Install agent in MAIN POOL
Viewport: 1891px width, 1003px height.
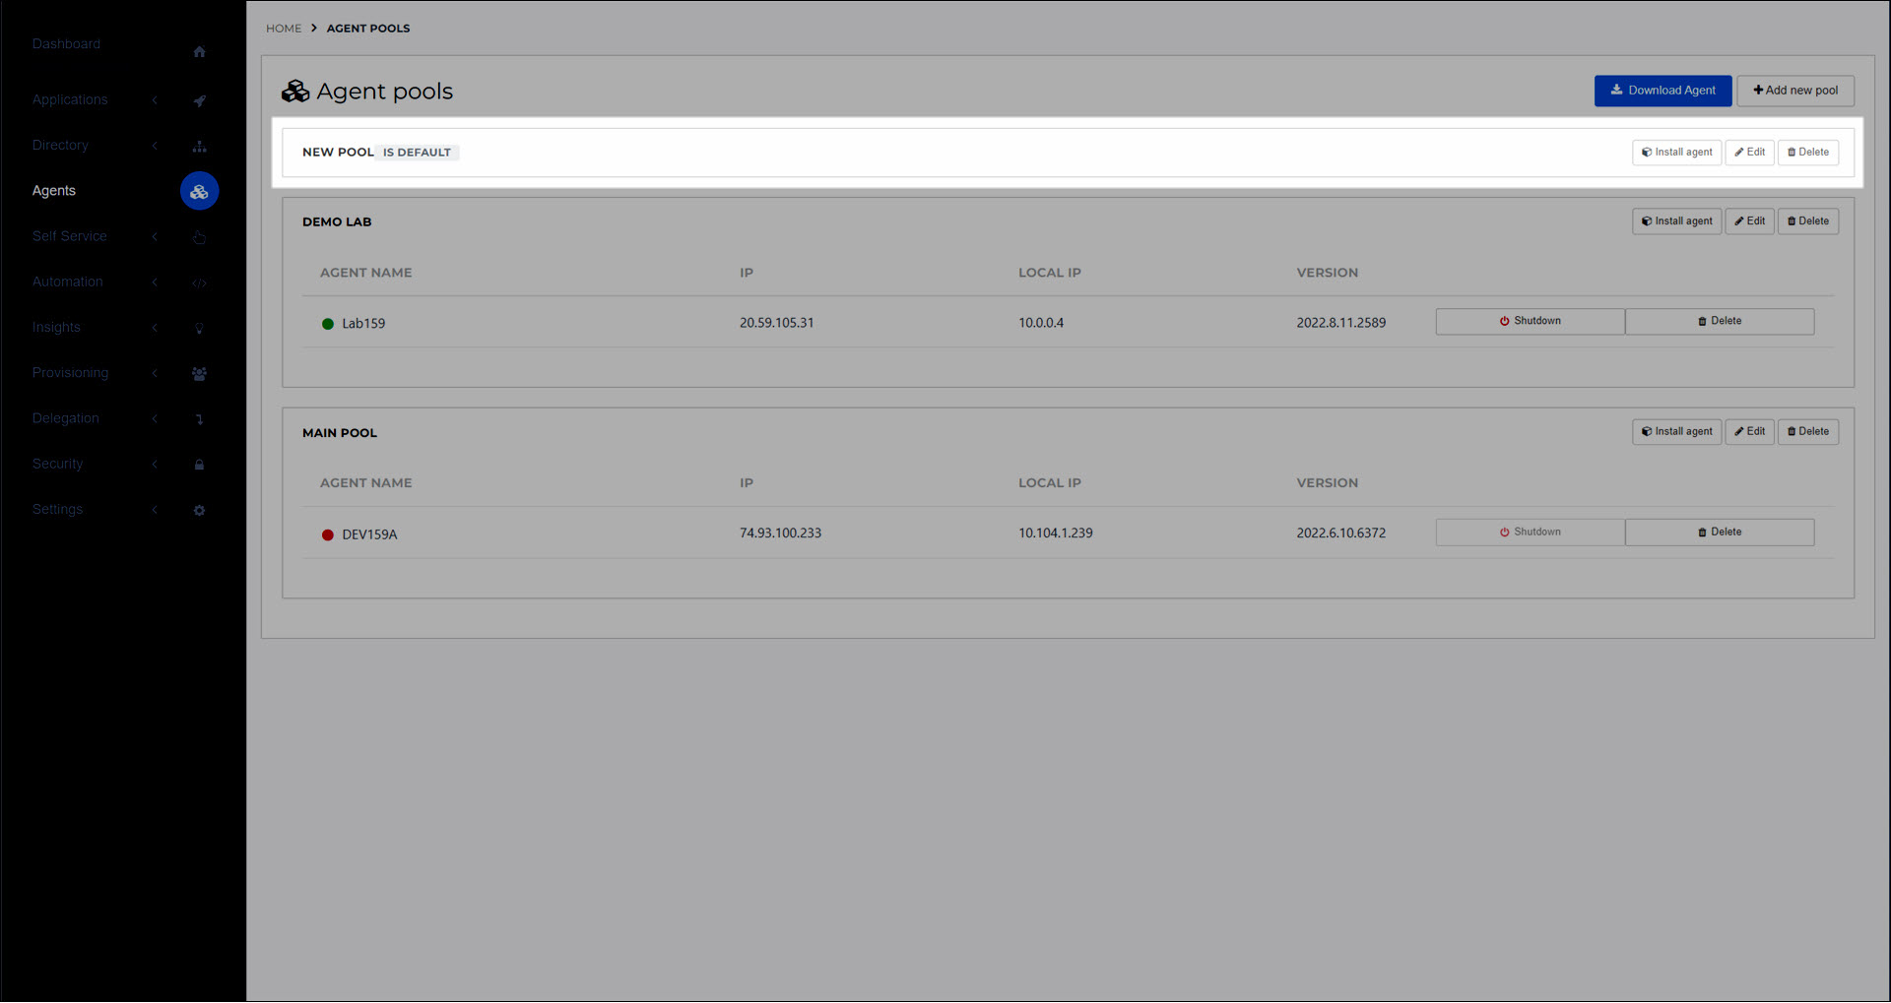pos(1676,432)
